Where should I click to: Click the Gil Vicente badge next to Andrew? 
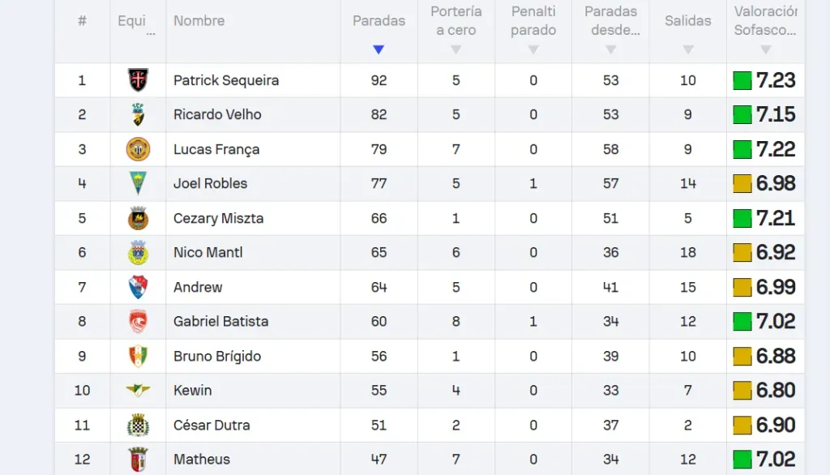pos(138,287)
